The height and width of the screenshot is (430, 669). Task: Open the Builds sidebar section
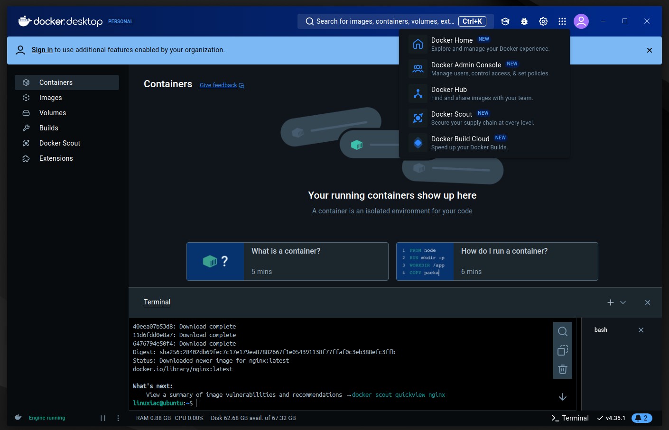click(x=67, y=128)
